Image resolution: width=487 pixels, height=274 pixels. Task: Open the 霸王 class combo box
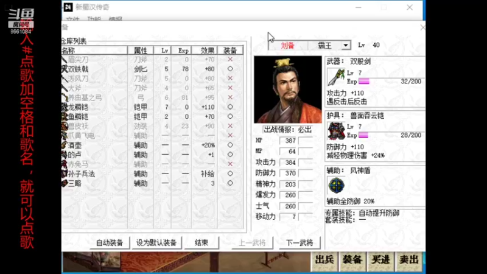[329, 46]
